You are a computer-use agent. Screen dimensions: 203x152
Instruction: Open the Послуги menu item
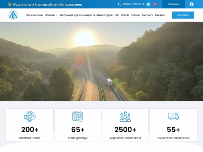coord(49,15)
